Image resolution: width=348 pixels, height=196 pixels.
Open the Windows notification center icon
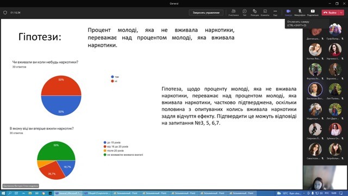click(341, 193)
